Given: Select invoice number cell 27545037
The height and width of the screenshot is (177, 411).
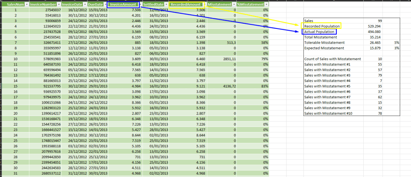Looking at the screenshot, I should pyautogui.click(x=45, y=10).
